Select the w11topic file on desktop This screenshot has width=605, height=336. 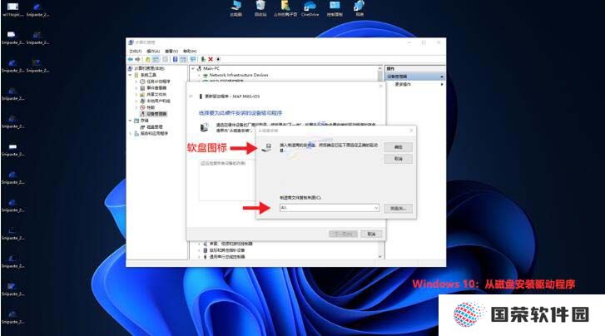click(x=12, y=9)
